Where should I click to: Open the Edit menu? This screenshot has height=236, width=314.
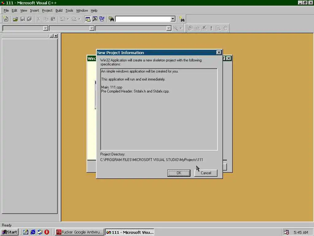14,10
